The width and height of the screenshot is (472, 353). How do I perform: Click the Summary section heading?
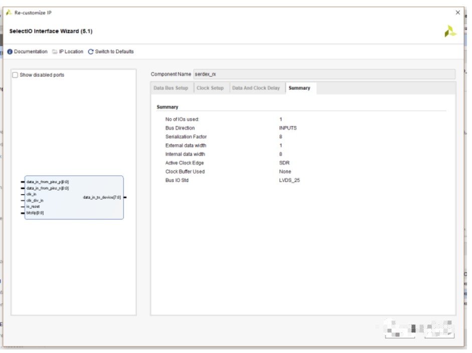pyautogui.click(x=168, y=107)
